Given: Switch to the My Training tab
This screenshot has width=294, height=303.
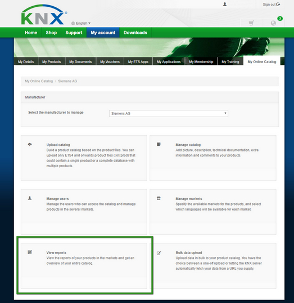Looking at the screenshot, I should pyautogui.click(x=230, y=61).
